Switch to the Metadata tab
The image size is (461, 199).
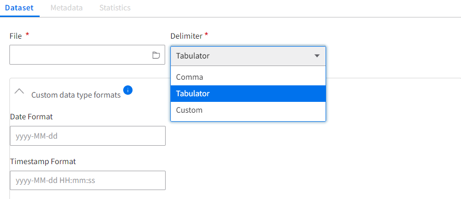point(67,8)
